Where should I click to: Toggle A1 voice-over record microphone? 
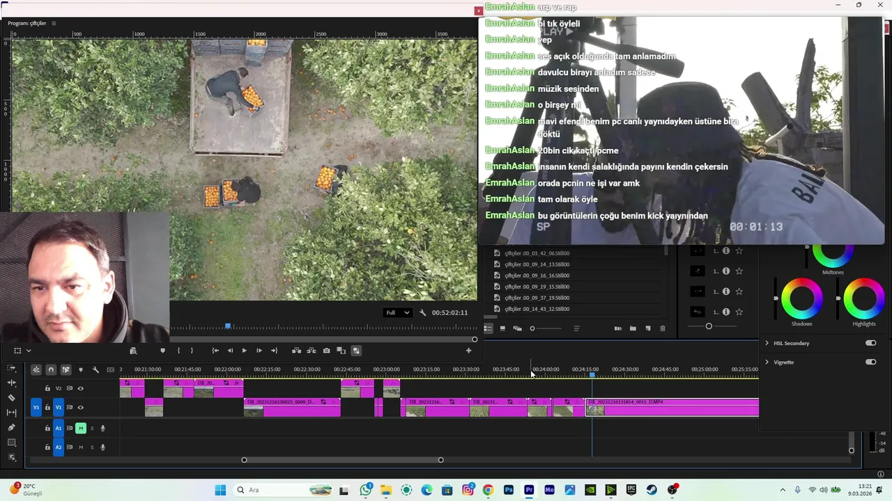pos(103,428)
